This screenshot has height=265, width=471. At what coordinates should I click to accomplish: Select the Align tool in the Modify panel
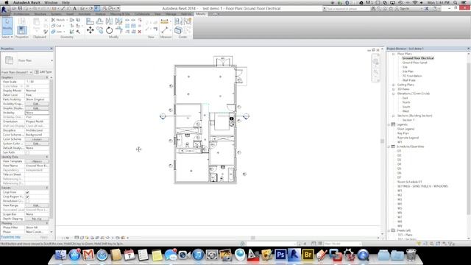coord(90,21)
